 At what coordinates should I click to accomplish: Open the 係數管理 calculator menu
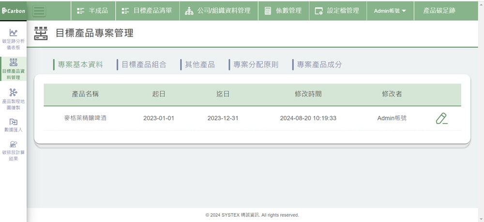coord(283,11)
